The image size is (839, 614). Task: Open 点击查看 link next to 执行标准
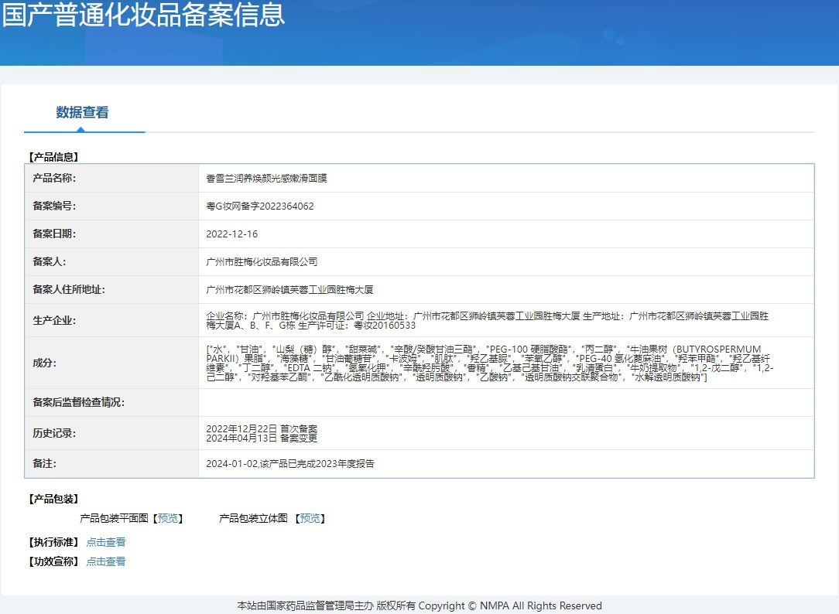click(106, 542)
